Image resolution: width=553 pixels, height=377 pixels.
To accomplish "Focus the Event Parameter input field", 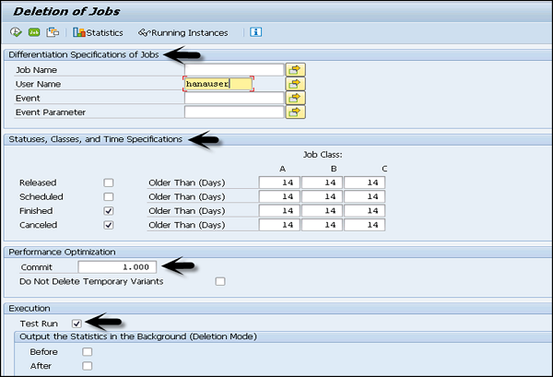I will [x=234, y=112].
